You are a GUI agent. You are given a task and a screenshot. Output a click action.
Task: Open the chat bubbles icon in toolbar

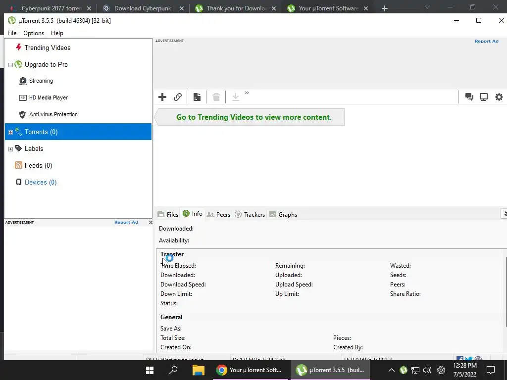(x=469, y=97)
